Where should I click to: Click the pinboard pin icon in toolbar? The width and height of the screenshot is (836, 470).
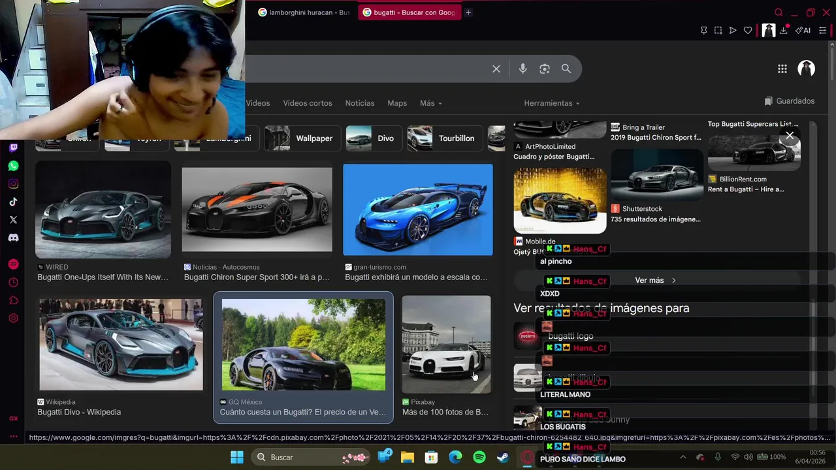point(703,30)
